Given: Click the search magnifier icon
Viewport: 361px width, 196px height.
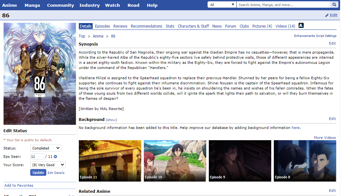Looking at the screenshot, I should [334, 4].
